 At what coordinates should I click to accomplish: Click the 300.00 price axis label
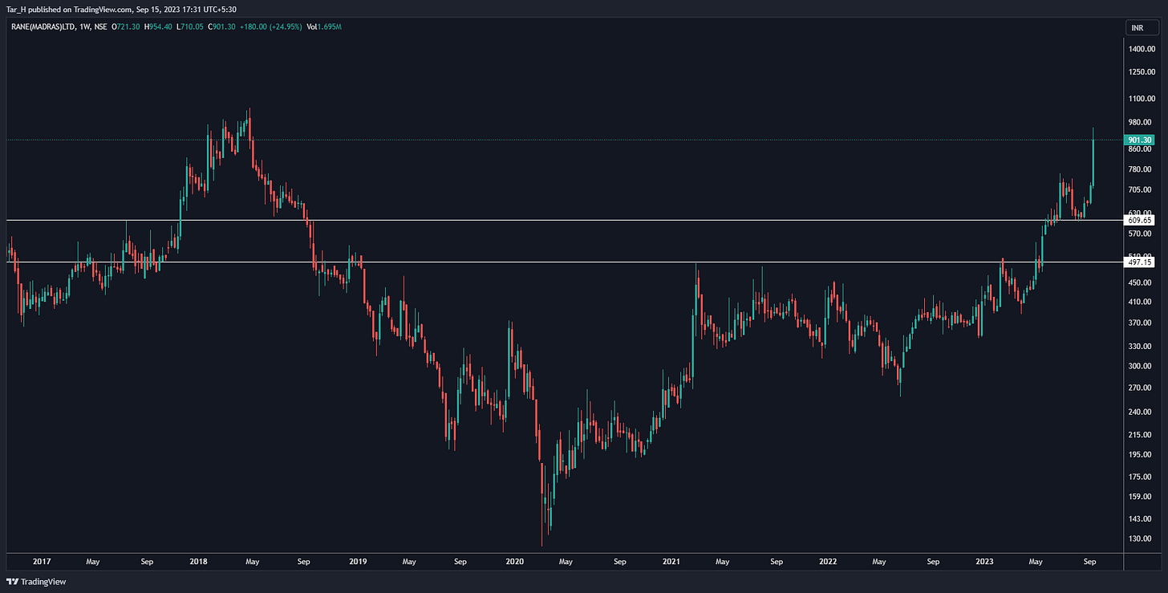click(x=1141, y=366)
